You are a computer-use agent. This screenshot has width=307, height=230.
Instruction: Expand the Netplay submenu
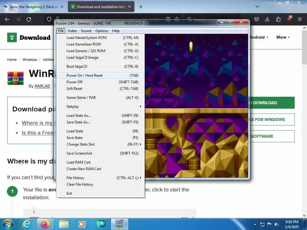[101, 107]
